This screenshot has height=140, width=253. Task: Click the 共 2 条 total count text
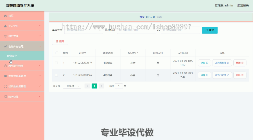point(57,86)
